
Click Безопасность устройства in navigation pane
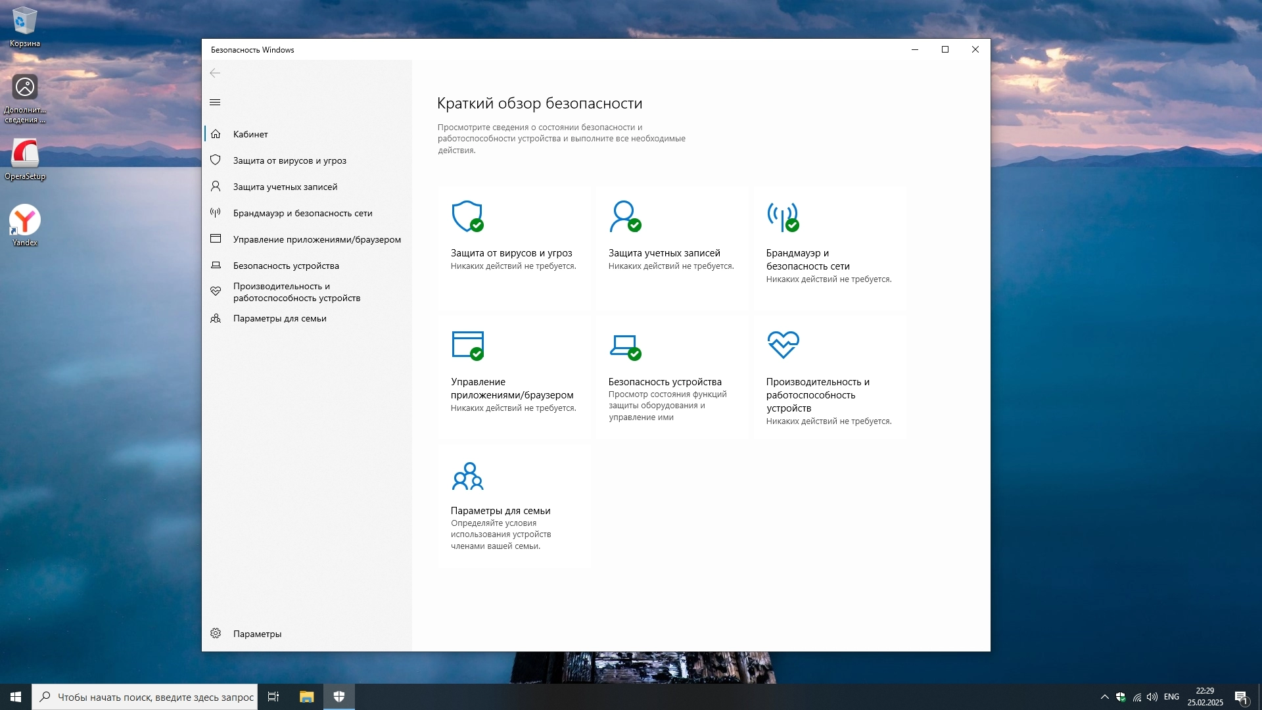tap(286, 266)
